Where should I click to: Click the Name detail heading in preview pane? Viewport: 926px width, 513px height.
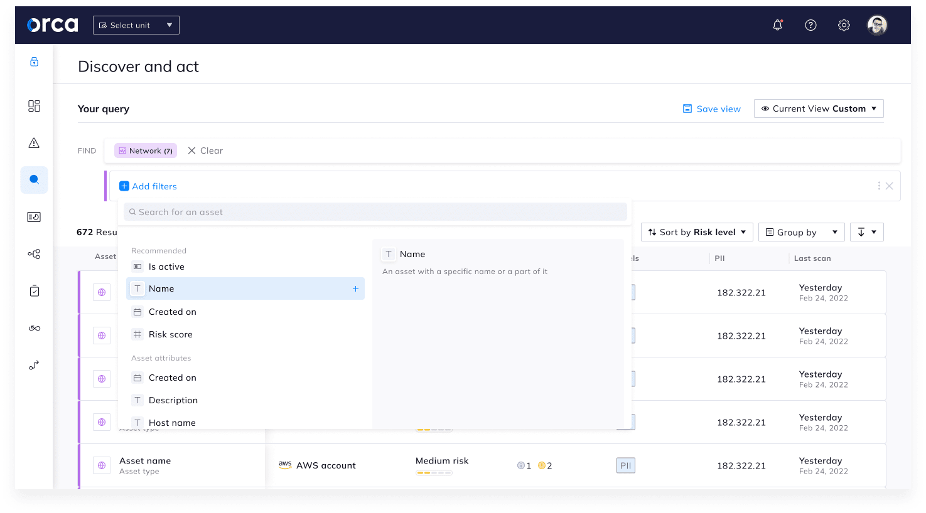pos(412,254)
